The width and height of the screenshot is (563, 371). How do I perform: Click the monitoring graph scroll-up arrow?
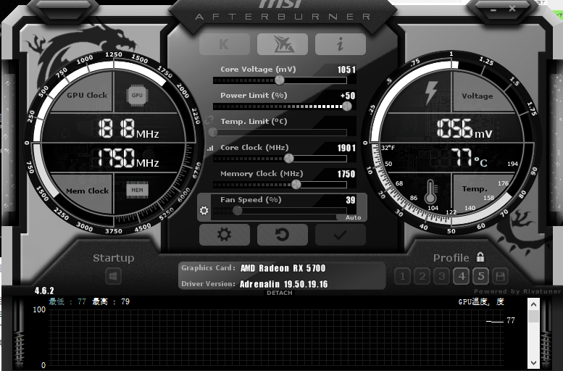click(533, 304)
